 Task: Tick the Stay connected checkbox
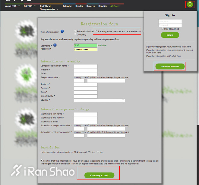pyautogui.click(x=163, y=29)
